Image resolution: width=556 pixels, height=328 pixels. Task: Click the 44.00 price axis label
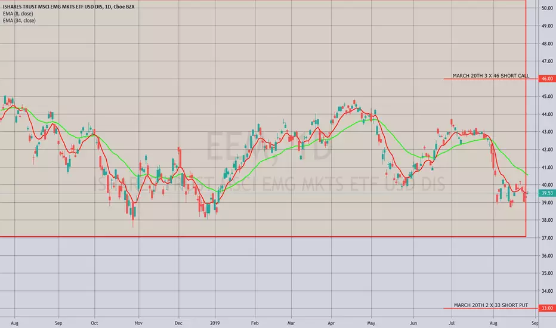pyautogui.click(x=547, y=114)
